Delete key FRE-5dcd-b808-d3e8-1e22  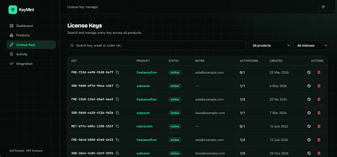click(319, 140)
